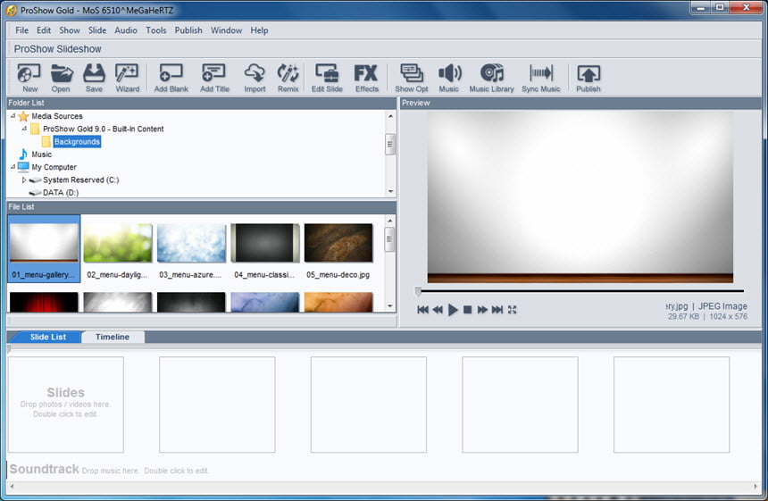The height and width of the screenshot is (501, 768).
Task: Open the Import tool
Action: (255, 78)
